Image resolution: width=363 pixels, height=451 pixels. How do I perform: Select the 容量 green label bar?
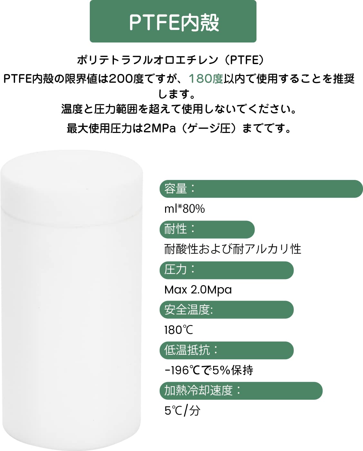point(261,189)
